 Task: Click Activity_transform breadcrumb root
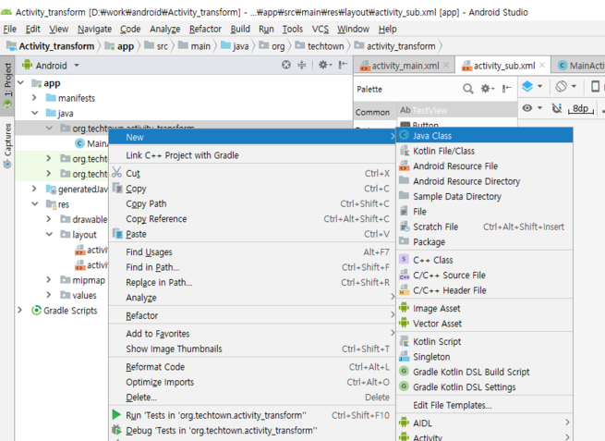(x=51, y=46)
